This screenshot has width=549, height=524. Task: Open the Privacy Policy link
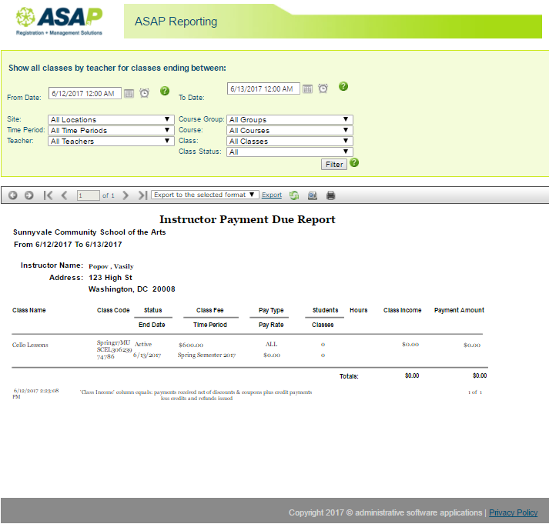pos(513,512)
